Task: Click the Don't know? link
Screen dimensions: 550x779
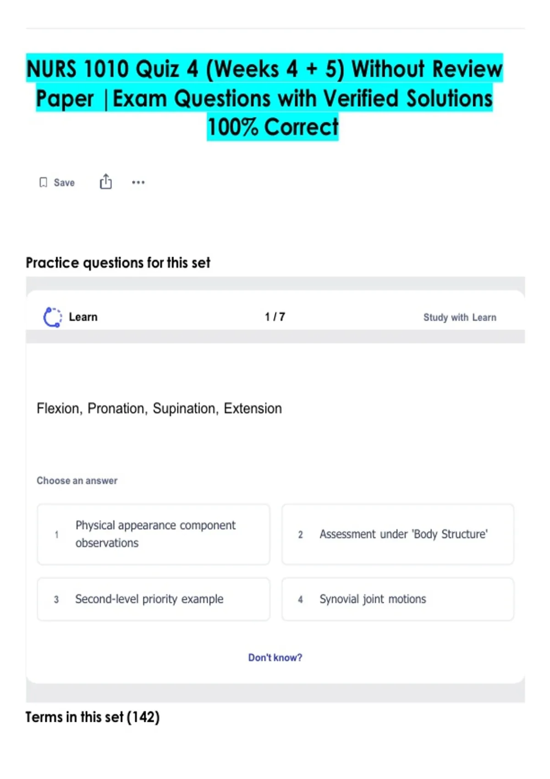Action: [x=275, y=658]
